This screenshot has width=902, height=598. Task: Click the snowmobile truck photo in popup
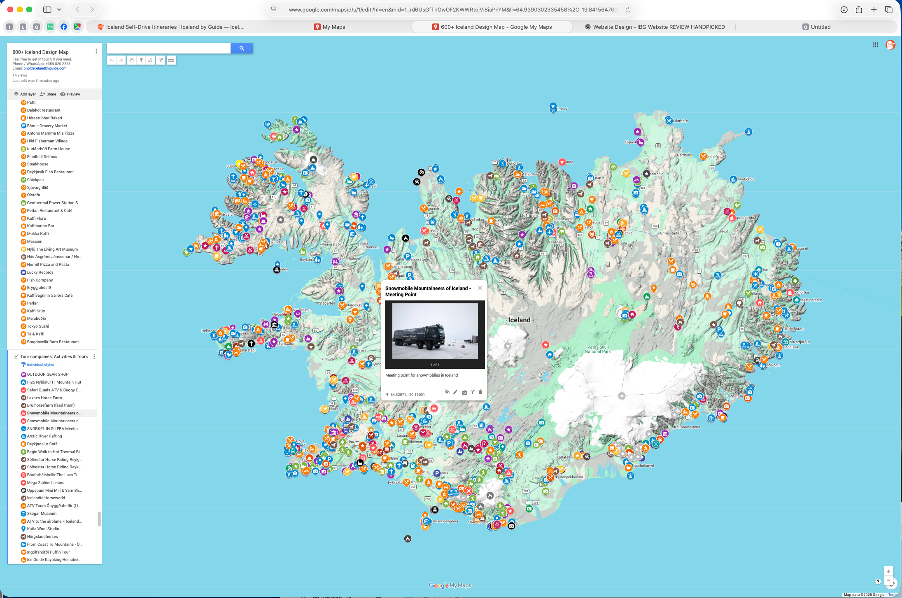click(435, 331)
